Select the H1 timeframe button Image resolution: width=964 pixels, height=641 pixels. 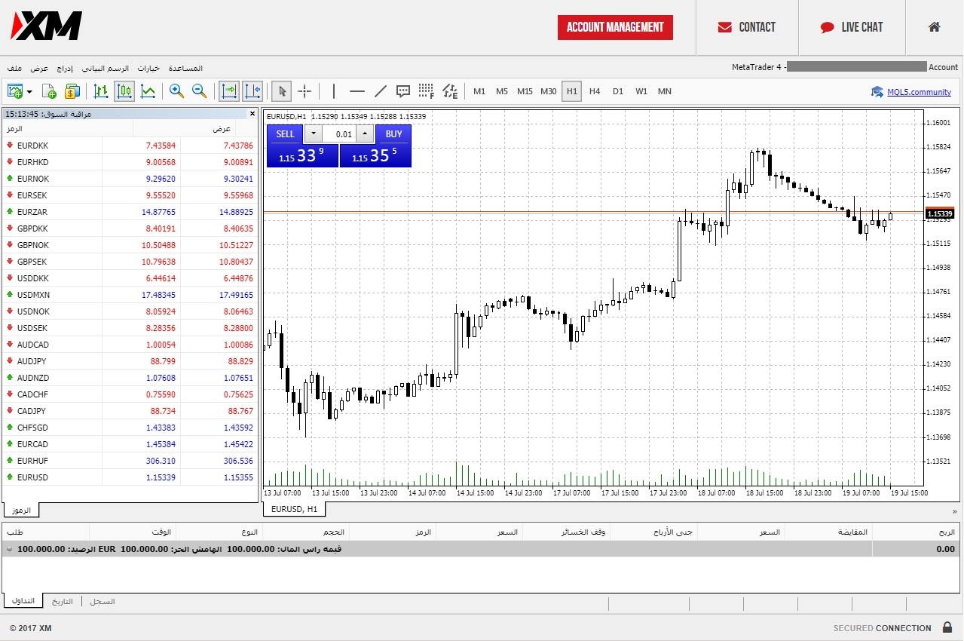[x=572, y=91]
